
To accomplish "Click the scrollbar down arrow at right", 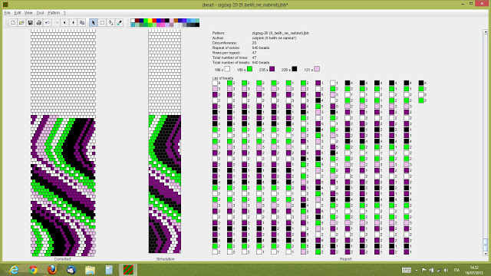I will tap(486, 254).
